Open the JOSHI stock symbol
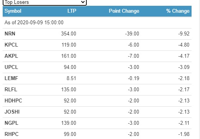Image resolution: width=200 pixels, height=139 pixels. 12,112
